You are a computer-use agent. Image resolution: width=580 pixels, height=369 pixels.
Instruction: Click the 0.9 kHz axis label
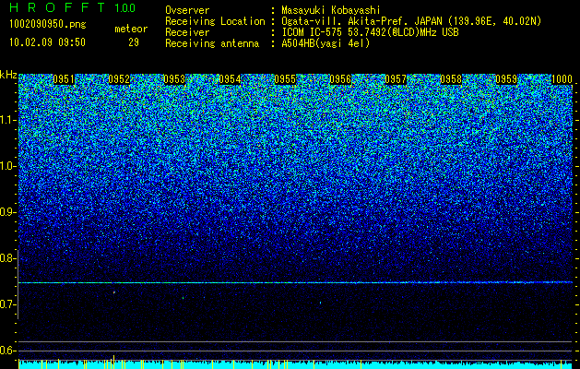tap(6, 212)
